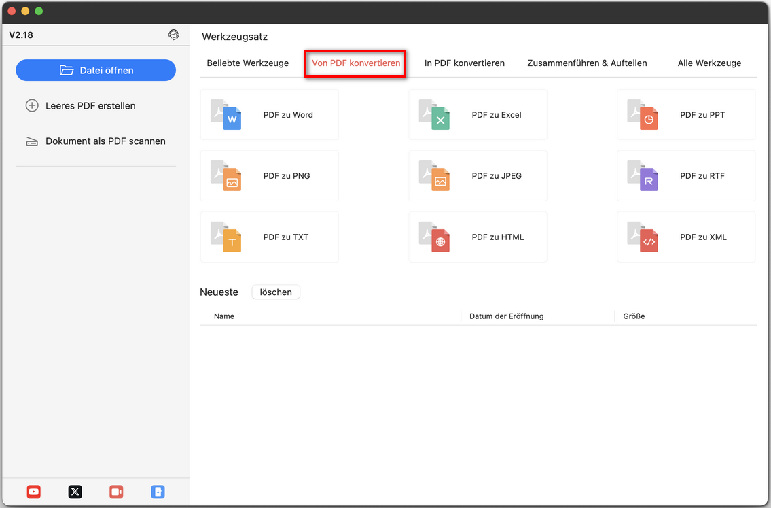
Task: Open the PDF zu TXT converter
Action: 269,237
